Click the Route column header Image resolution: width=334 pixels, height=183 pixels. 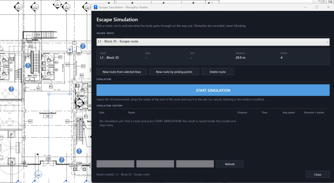131,112
